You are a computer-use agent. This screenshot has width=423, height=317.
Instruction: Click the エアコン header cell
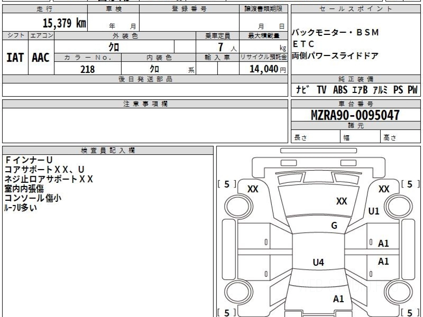tap(41, 36)
